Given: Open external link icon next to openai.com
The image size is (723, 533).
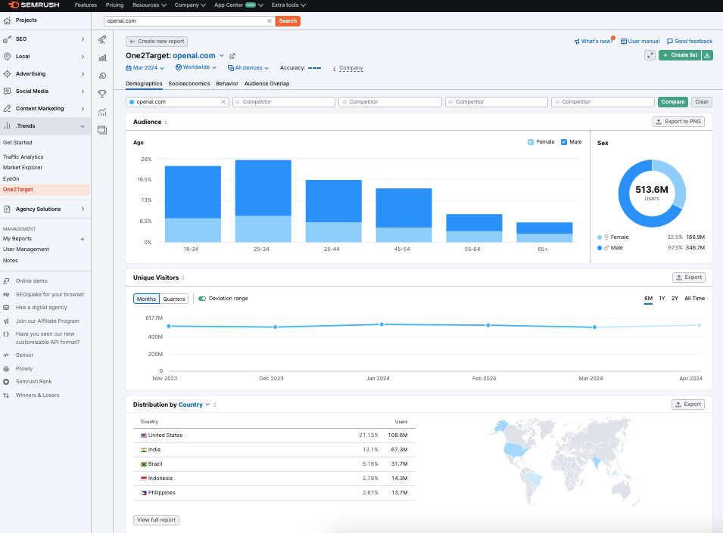Looking at the screenshot, I should [x=232, y=56].
